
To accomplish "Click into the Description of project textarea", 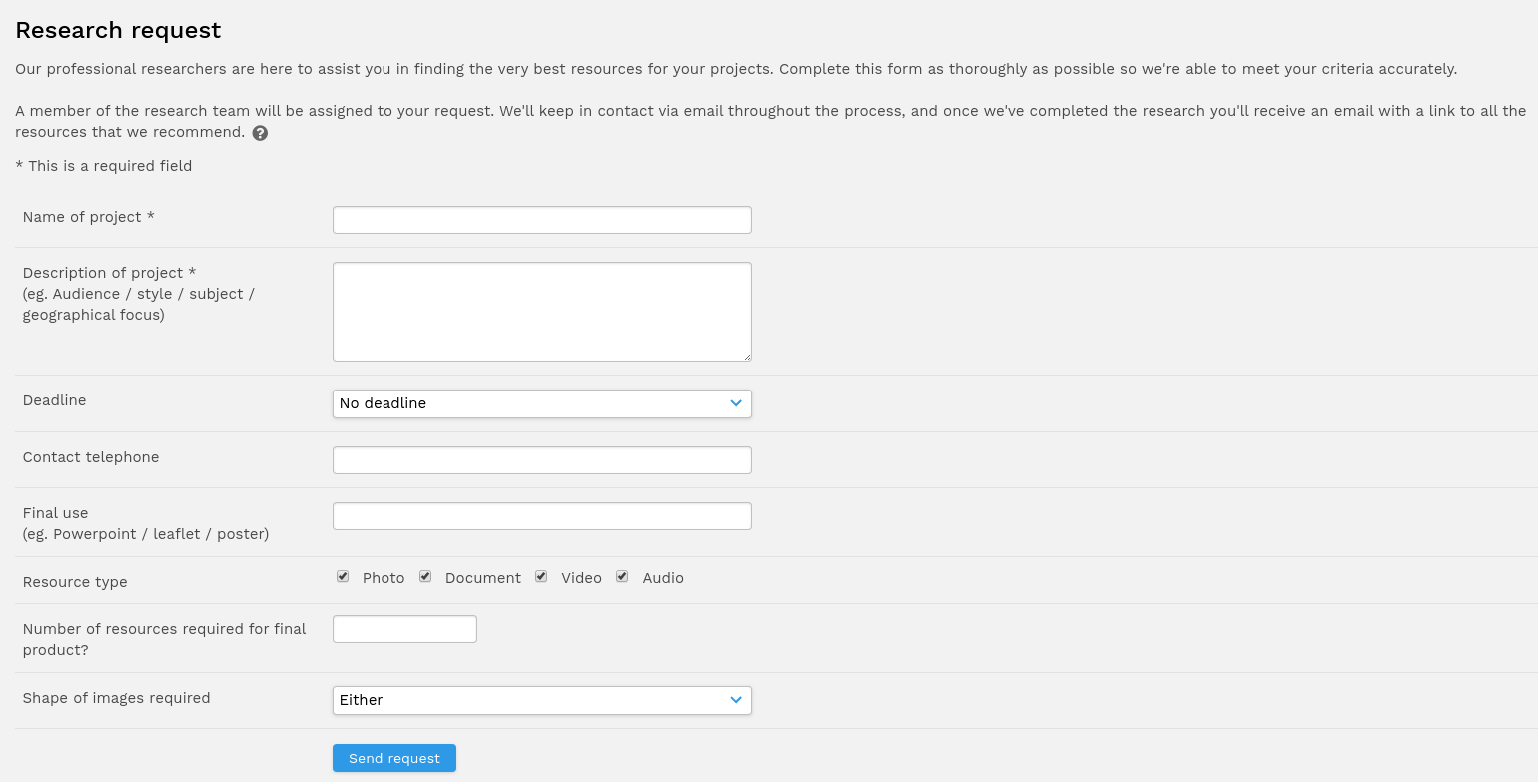I will (541, 312).
